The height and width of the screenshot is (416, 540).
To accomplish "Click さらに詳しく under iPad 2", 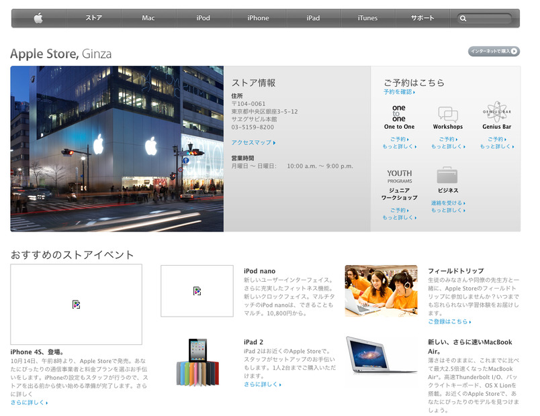I will (263, 384).
